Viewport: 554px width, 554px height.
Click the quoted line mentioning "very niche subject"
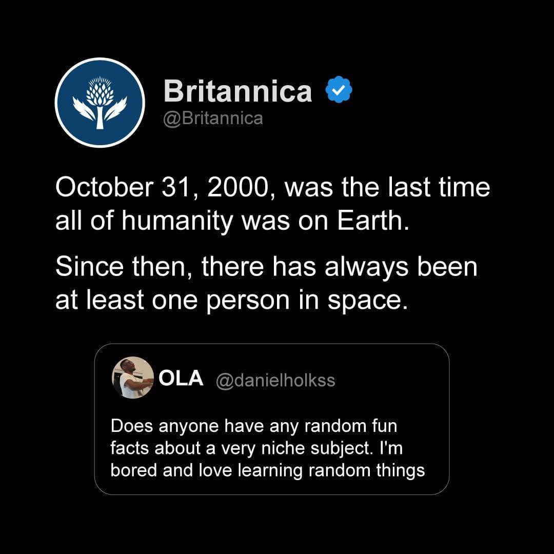(x=256, y=448)
